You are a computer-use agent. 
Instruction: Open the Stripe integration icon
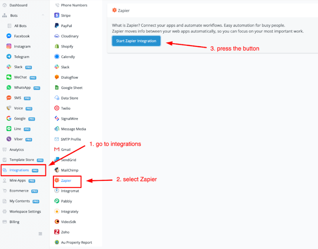57,15
